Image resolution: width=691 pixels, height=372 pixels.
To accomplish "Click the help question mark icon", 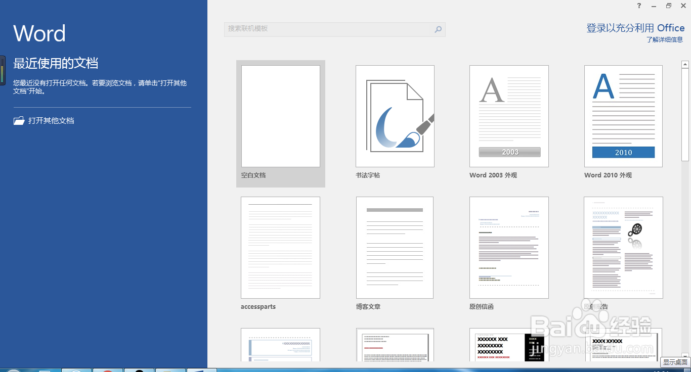I will pyautogui.click(x=639, y=6).
